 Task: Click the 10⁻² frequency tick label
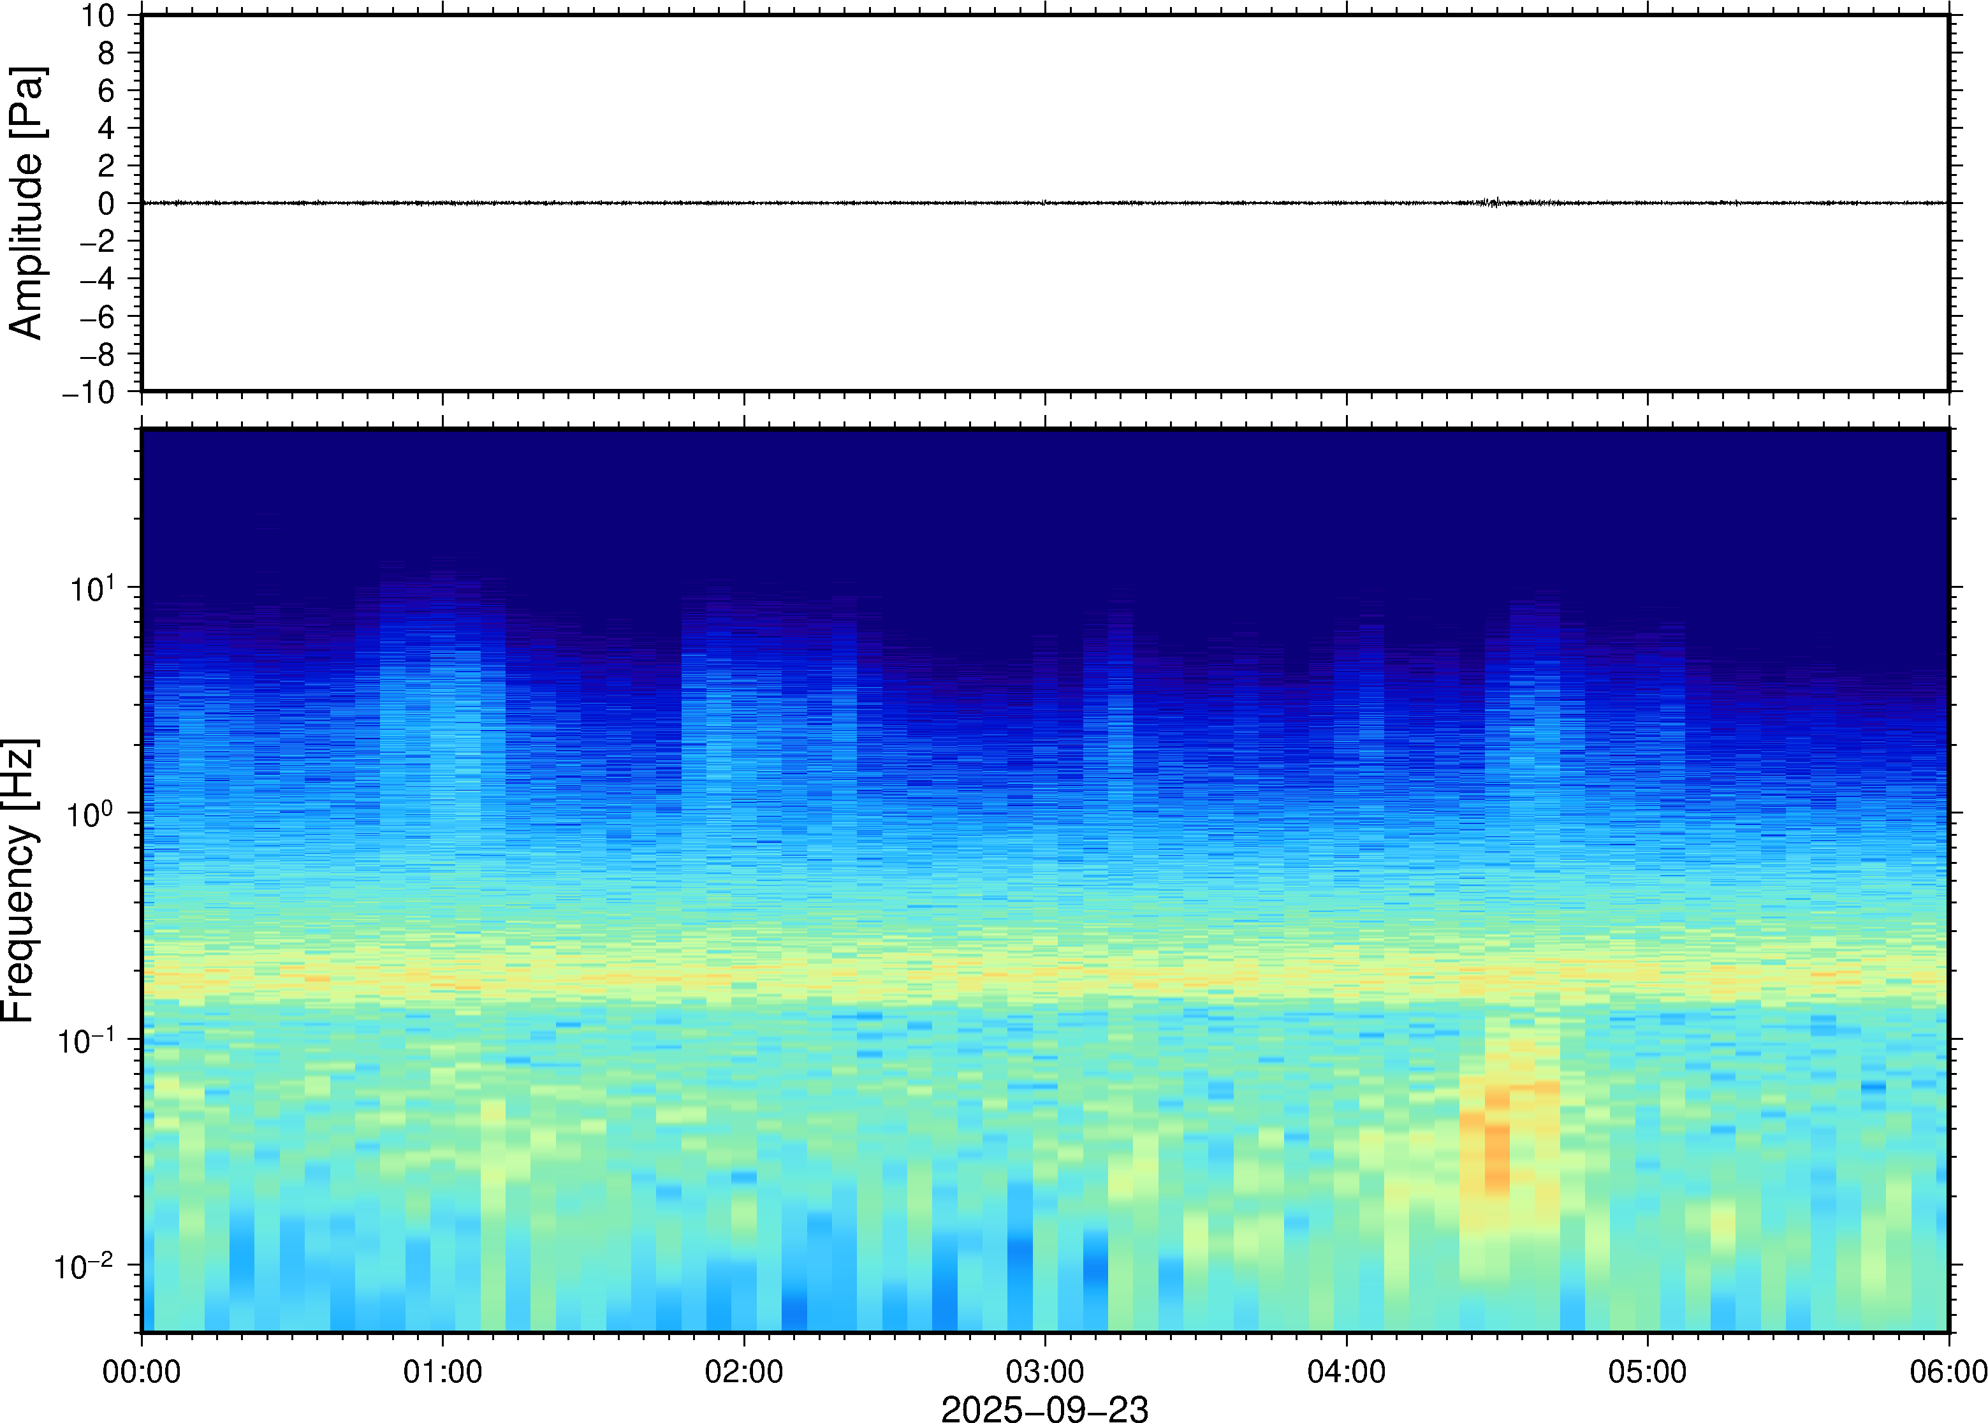[84, 1266]
